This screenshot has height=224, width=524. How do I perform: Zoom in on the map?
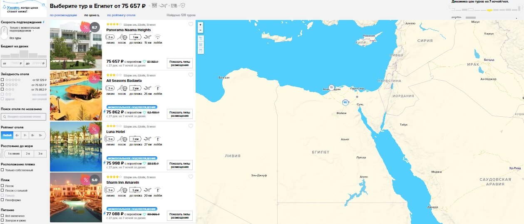pyautogui.click(x=201, y=25)
